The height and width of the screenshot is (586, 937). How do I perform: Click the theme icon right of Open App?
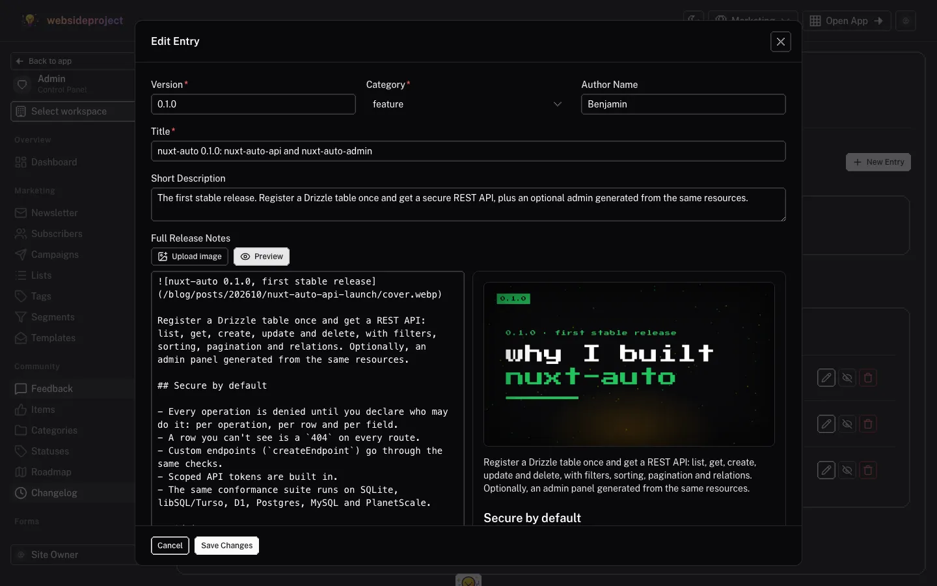point(906,21)
